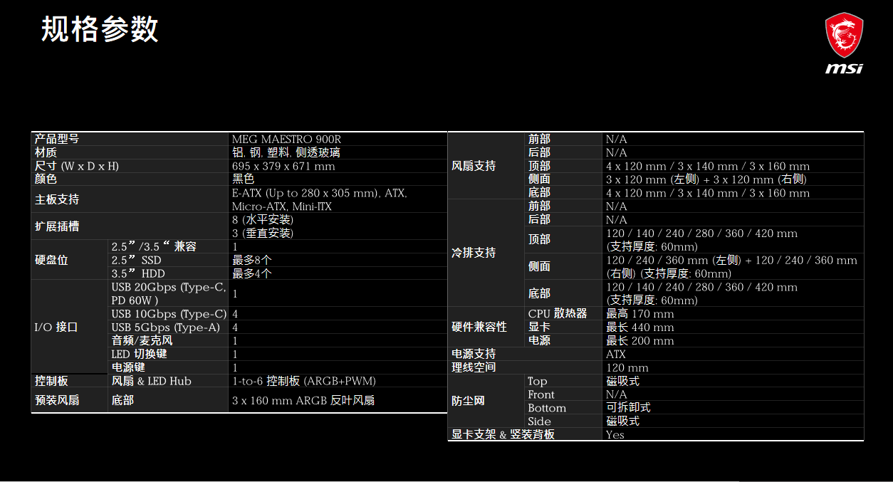Select the "颜色" row label
The width and height of the screenshot is (893, 482).
point(46,179)
